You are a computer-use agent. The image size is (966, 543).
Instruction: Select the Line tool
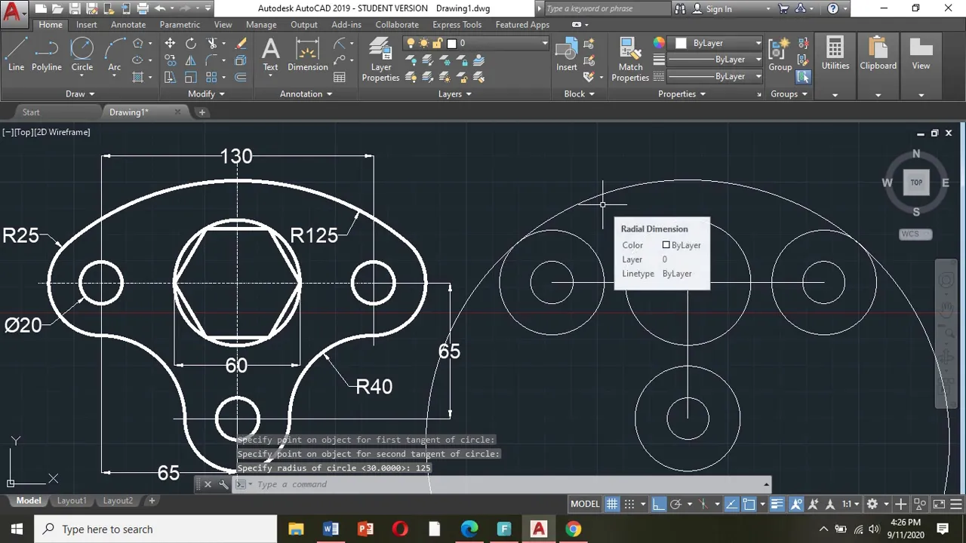click(x=16, y=55)
